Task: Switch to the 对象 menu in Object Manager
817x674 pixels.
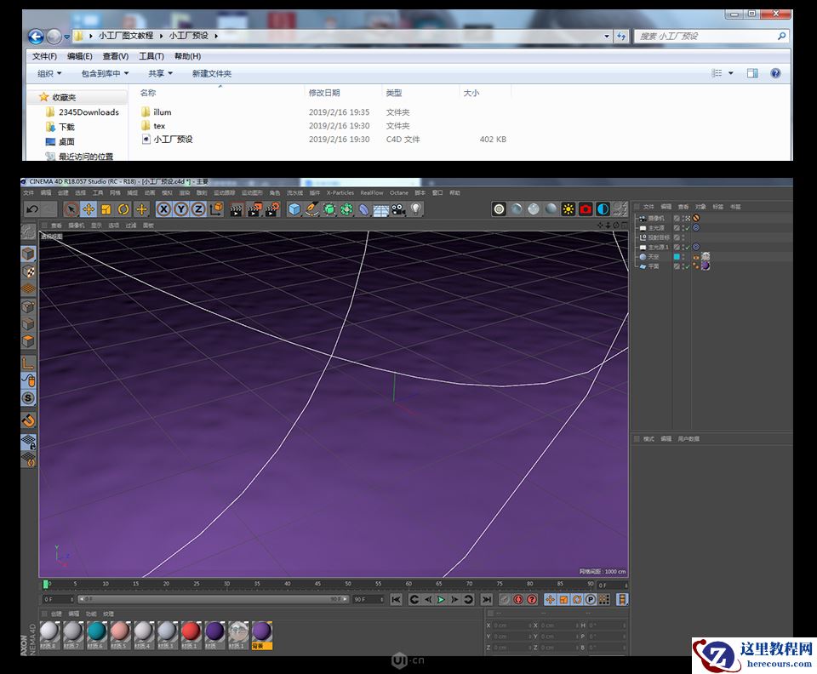Action: click(x=702, y=207)
